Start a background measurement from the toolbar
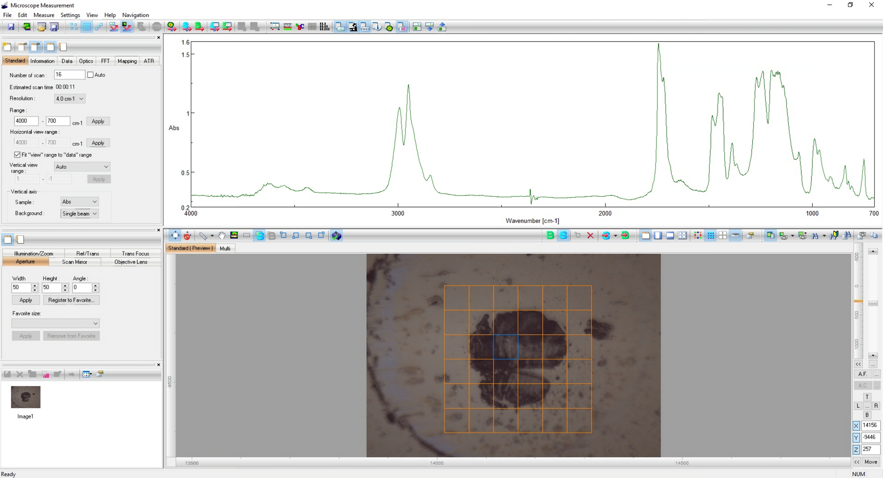 click(198, 27)
